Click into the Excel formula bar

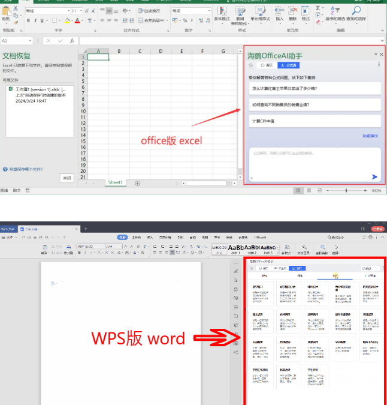(x=229, y=41)
